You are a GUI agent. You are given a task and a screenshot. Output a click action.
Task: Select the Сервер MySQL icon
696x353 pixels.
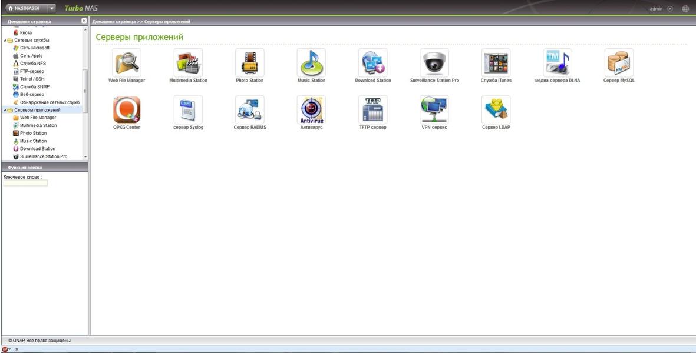[619, 62]
